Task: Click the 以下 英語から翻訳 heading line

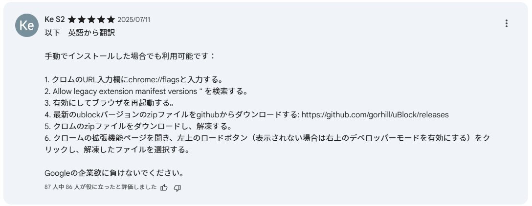Action: (80, 33)
